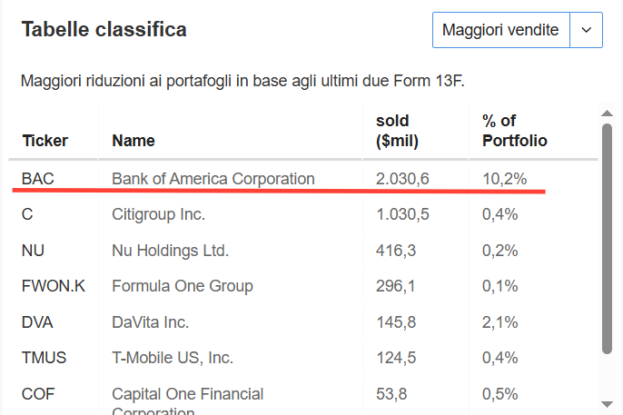The height and width of the screenshot is (415, 623).
Task: Open Nu Holdings Ltd. entry
Action: [171, 251]
